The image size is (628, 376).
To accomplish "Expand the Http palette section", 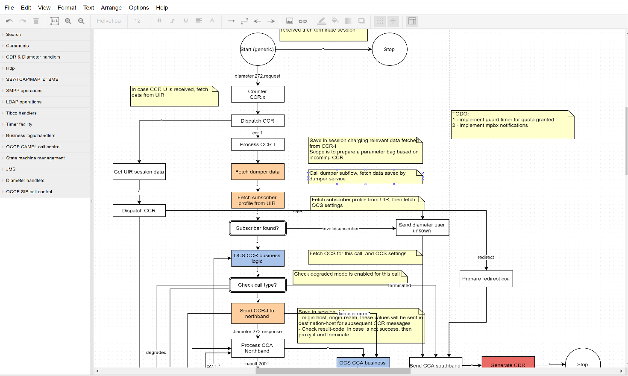I will 45,68.
